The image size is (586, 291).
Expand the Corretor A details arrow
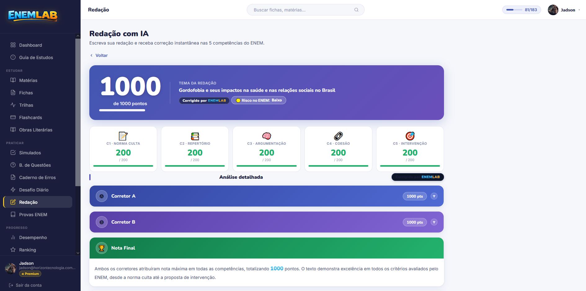pyautogui.click(x=434, y=196)
